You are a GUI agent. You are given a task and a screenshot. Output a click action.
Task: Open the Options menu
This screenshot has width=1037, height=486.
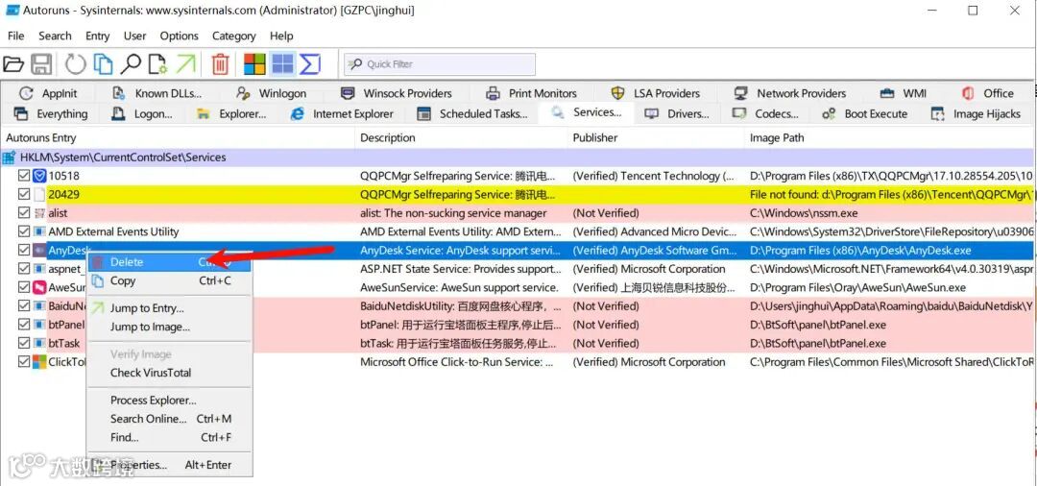pyautogui.click(x=180, y=36)
